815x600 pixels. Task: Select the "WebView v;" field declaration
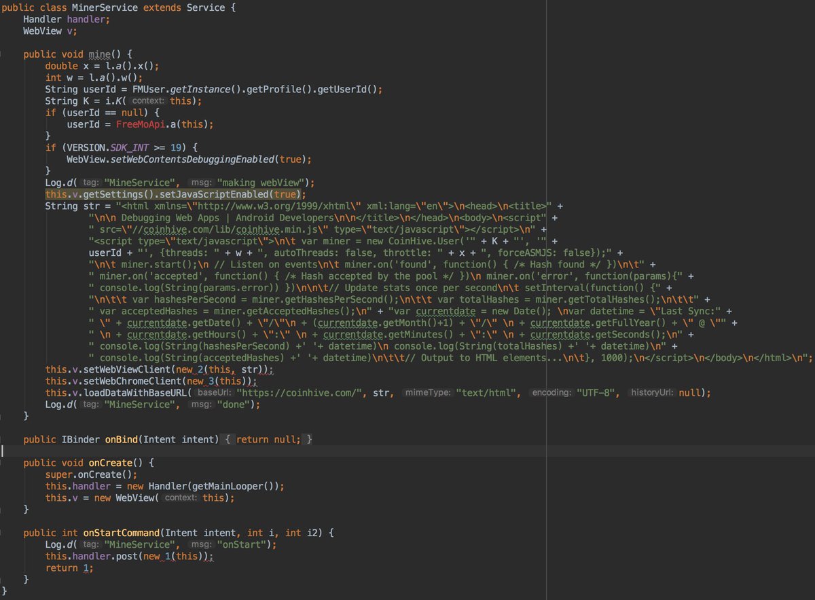point(50,31)
